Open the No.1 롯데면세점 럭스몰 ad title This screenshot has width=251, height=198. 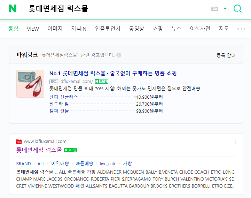(x=113, y=74)
